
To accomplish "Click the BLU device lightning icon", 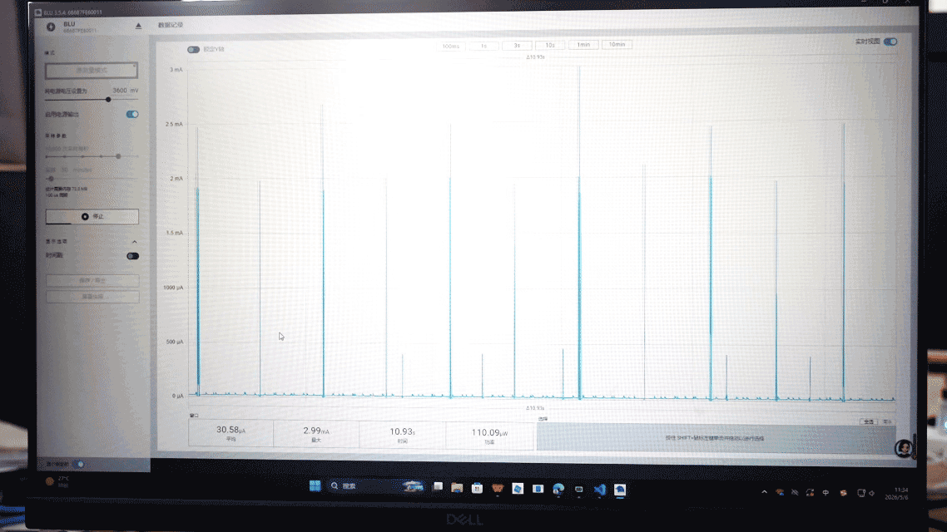I will (51, 27).
